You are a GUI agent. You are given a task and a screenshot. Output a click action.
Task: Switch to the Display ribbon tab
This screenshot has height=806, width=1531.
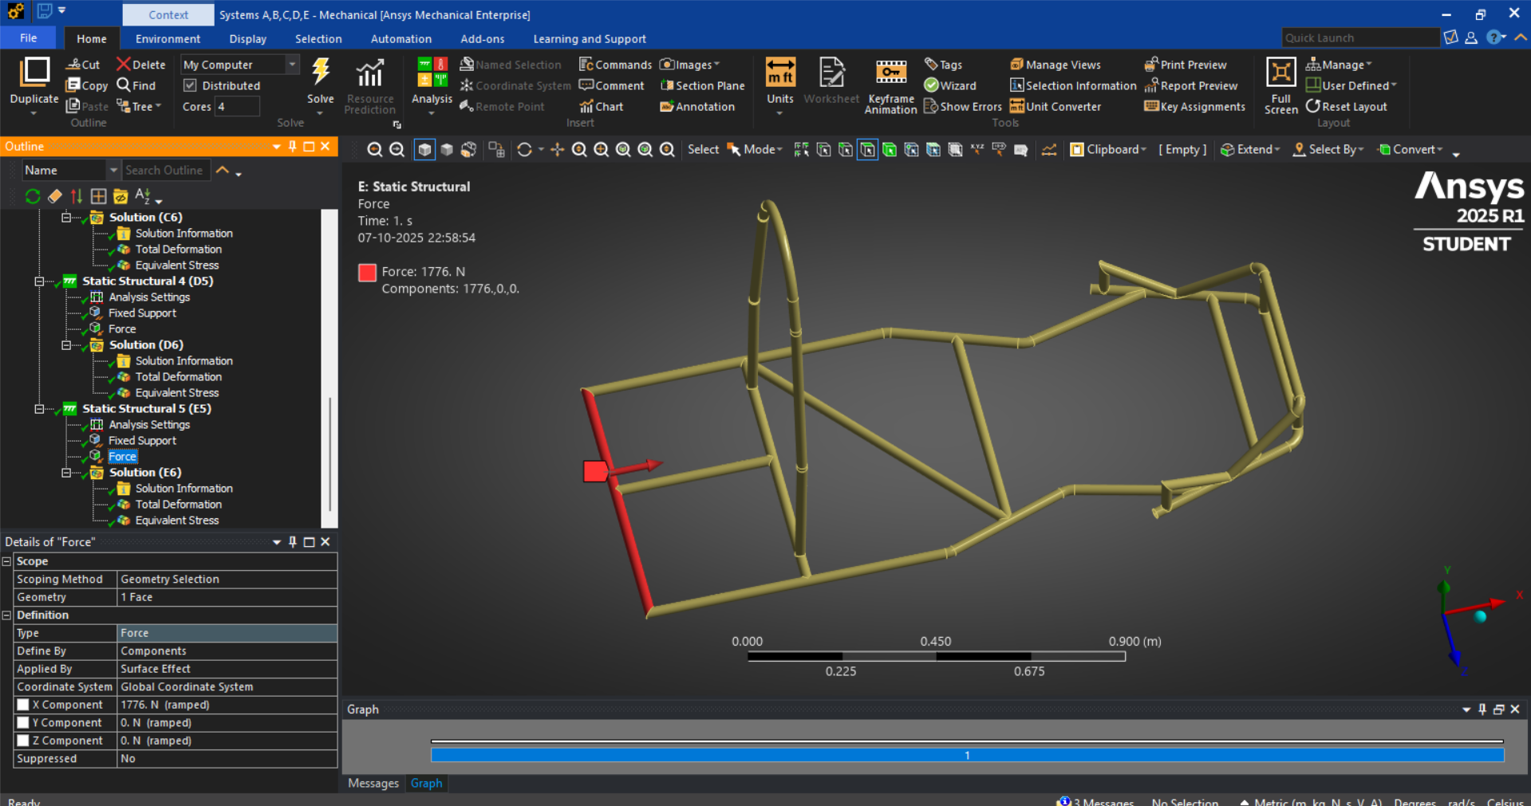248,38
